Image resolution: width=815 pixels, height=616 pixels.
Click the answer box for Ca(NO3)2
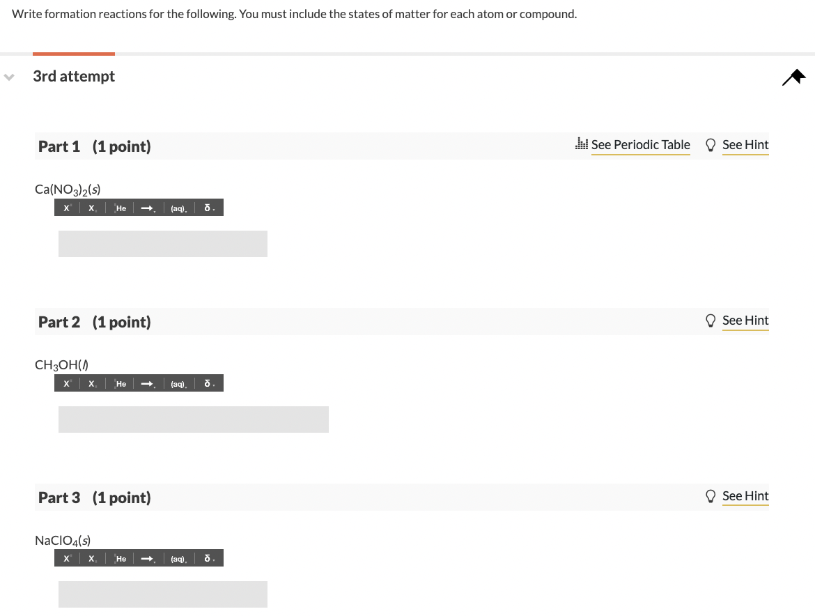pyautogui.click(x=162, y=243)
